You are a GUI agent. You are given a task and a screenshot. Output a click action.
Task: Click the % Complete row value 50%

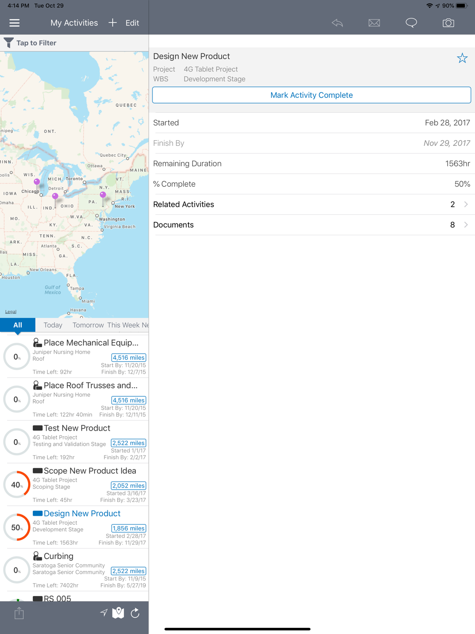point(462,184)
